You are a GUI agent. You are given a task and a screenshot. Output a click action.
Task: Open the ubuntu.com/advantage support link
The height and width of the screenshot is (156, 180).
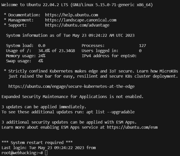pos(77,25)
